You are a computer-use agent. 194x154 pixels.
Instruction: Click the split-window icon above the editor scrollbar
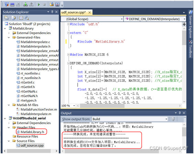click(184, 24)
